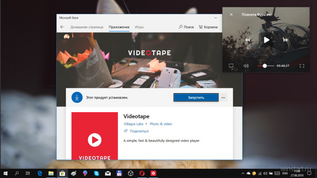
Task: Rewind the video in the mini player
Action: pyautogui.click(x=248, y=40)
